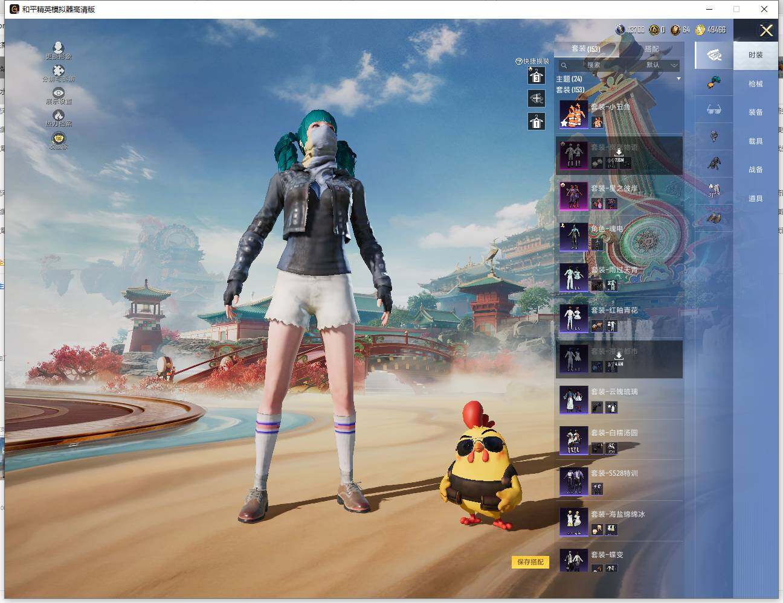The image size is (783, 603).
Task: Pick the 套装-雨过天青 outfit name
Action: tap(614, 270)
